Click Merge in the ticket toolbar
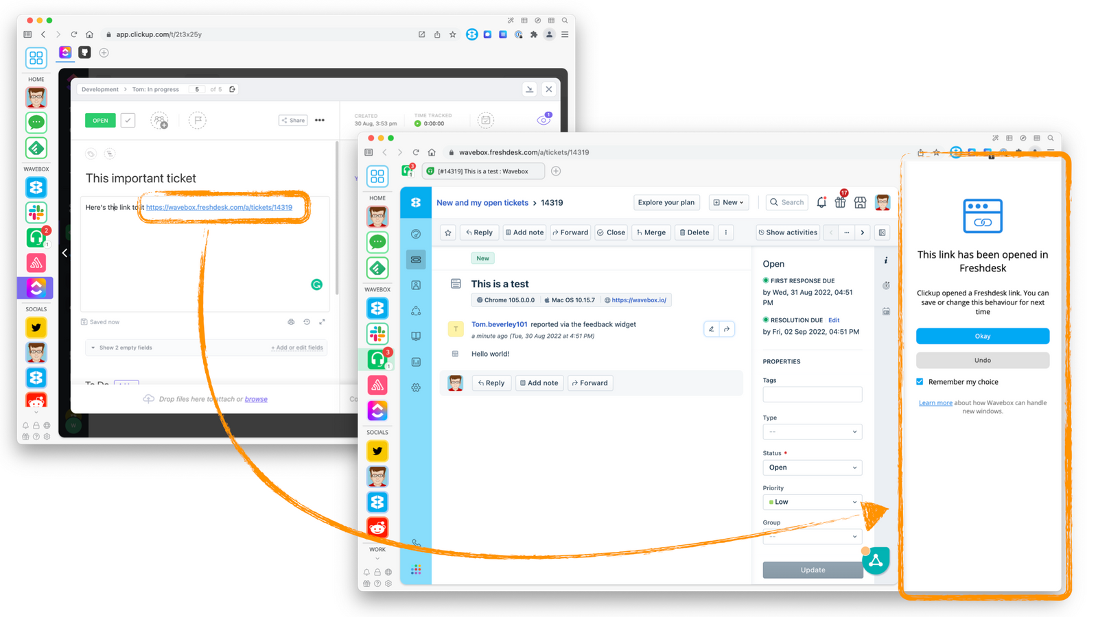1098x617 pixels. point(651,232)
